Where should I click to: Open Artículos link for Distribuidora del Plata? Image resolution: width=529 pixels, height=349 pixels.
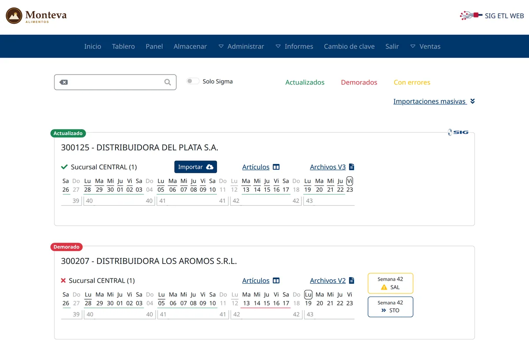tap(256, 167)
